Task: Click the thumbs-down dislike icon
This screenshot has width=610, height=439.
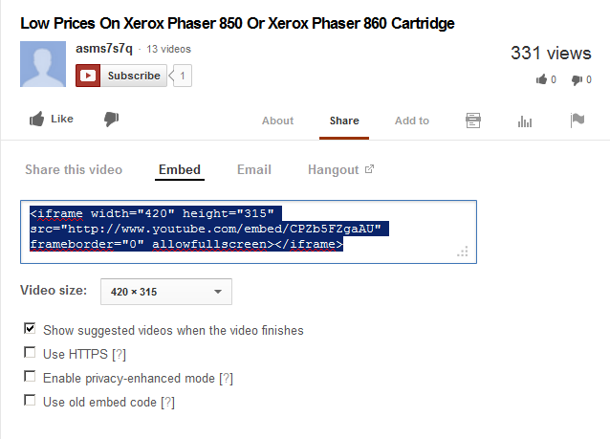Action: coord(111,120)
